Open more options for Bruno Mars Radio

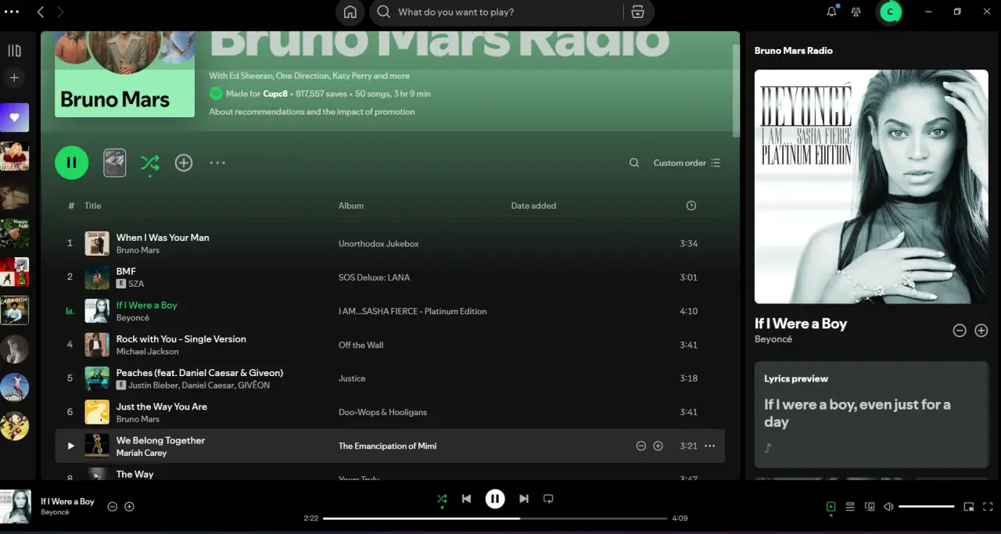tap(217, 163)
